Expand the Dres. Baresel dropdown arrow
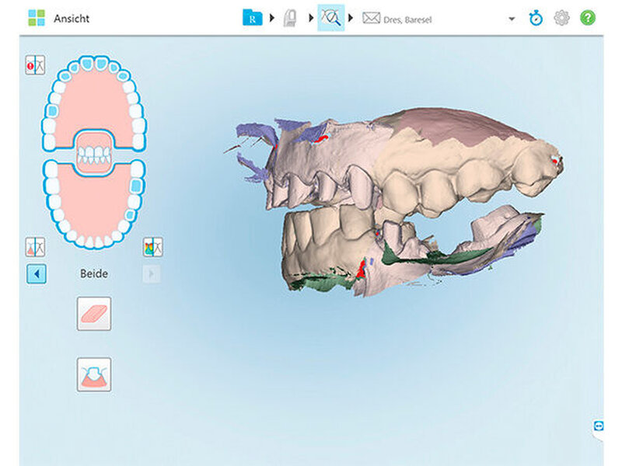622x466 pixels. point(512,19)
